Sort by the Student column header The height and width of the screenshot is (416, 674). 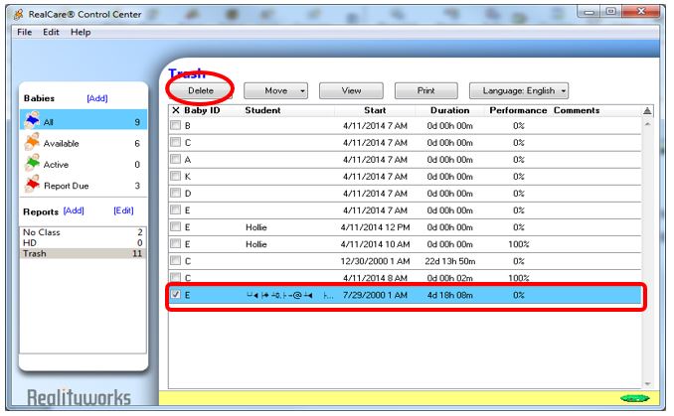[262, 110]
